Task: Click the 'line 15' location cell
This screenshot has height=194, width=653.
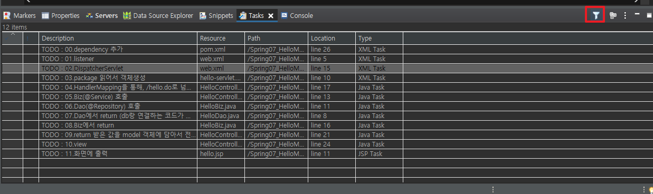Action: 332,68
